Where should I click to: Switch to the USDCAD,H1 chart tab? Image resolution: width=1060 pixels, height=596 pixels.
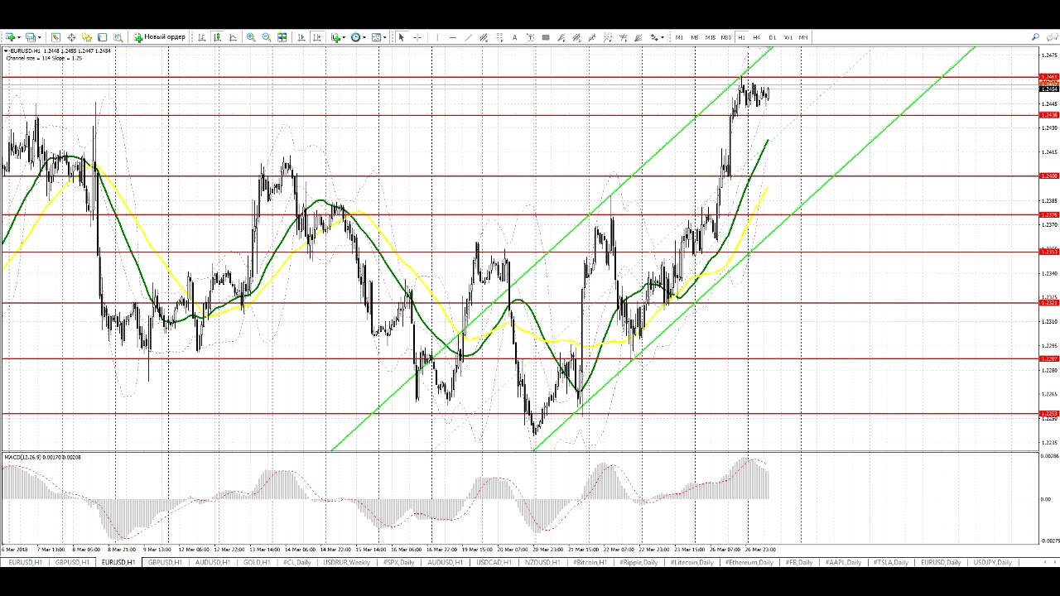click(x=494, y=562)
